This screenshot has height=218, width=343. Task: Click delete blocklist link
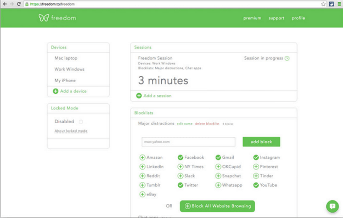click(x=207, y=124)
